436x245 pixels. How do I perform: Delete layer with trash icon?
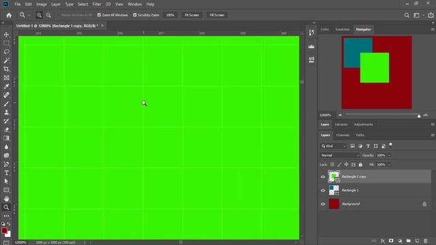click(425, 241)
